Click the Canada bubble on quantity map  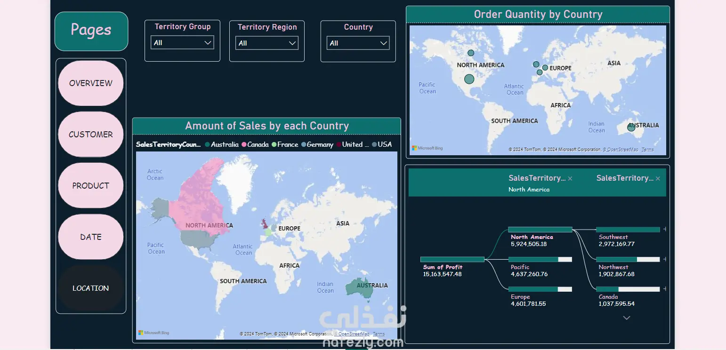[471, 53]
